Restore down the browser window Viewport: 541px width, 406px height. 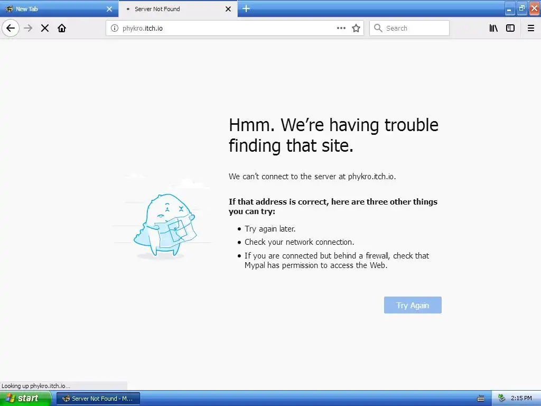521,8
